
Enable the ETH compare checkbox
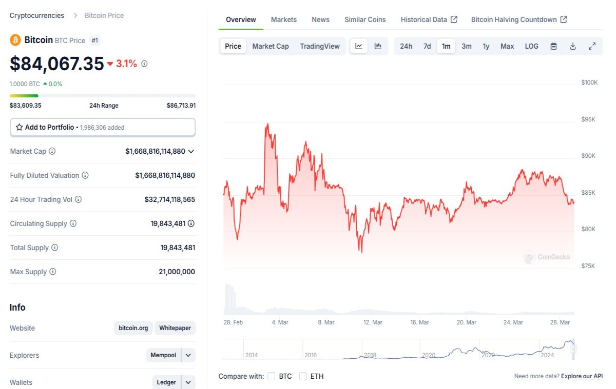click(x=303, y=376)
